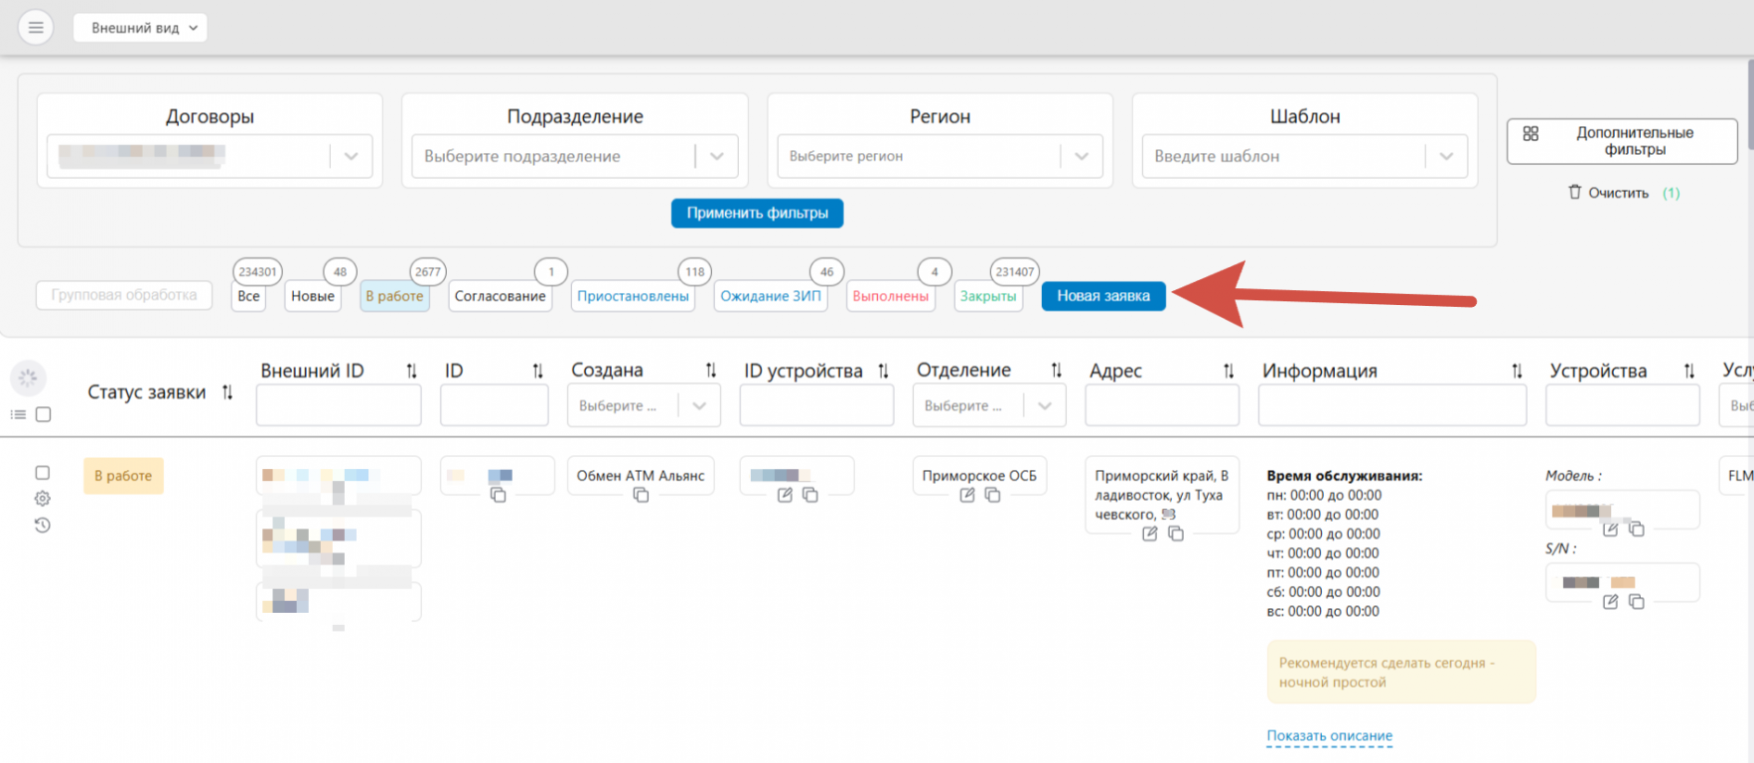The width and height of the screenshot is (1754, 763).
Task: Copy the address with the copy icon
Action: (1176, 534)
